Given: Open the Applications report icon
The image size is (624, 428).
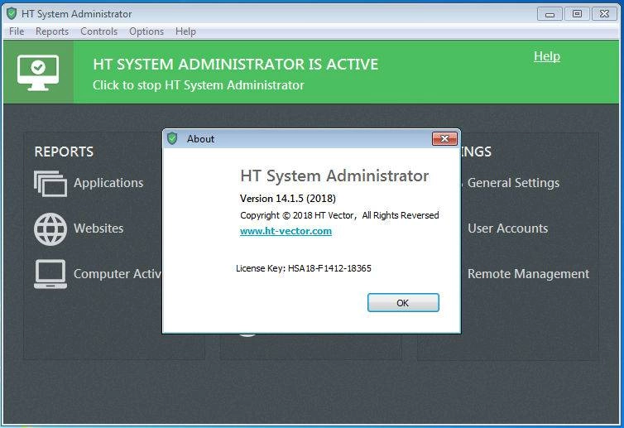Looking at the screenshot, I should [x=50, y=184].
